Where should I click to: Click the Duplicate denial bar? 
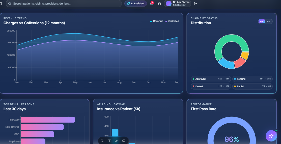33,141
